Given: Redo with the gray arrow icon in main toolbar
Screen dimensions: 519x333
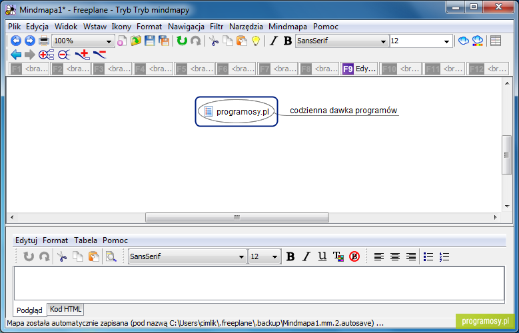Looking at the screenshot, I should (x=196, y=41).
